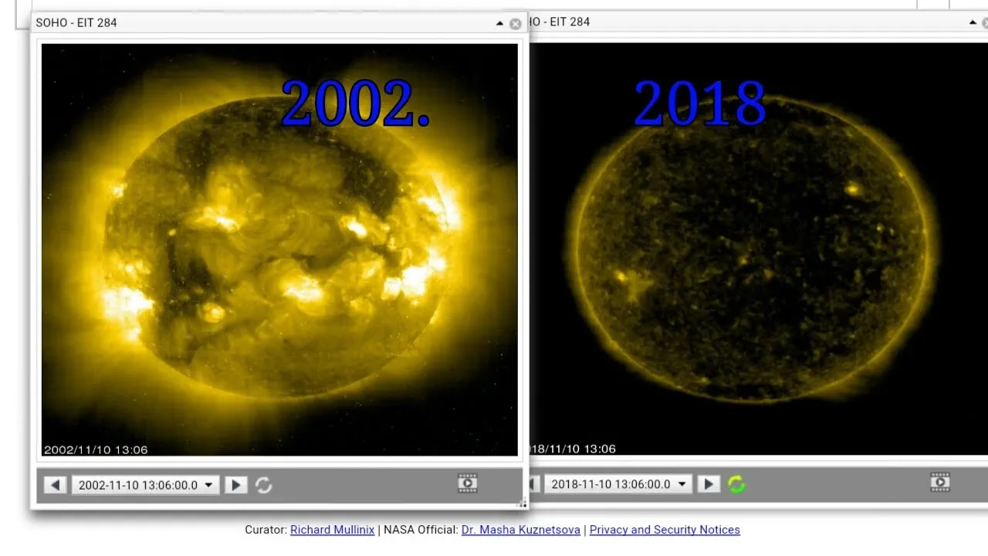
Task: Step forward one frame in 2018 viewer
Action: pyautogui.click(x=709, y=484)
